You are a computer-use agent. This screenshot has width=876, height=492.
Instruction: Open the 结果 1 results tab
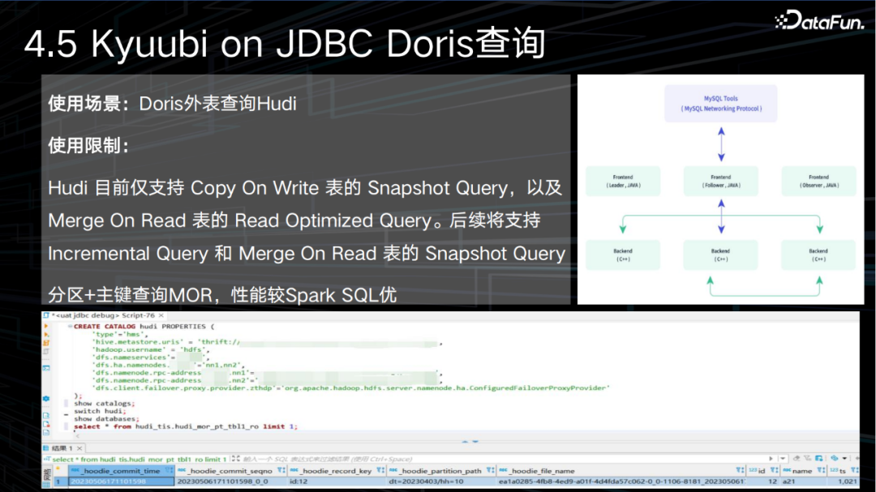click(62, 448)
